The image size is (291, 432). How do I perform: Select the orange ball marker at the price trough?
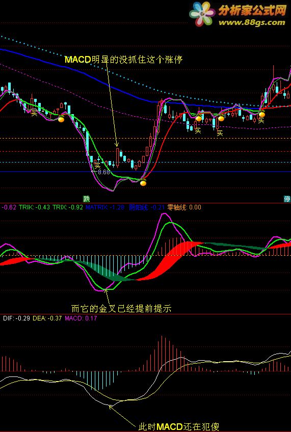[x=143, y=182]
